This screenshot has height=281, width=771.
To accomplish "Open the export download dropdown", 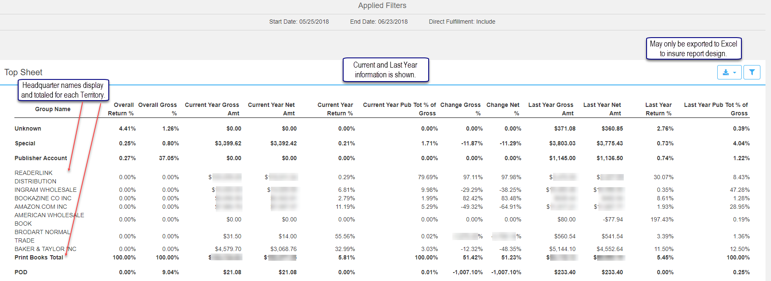I will 729,72.
